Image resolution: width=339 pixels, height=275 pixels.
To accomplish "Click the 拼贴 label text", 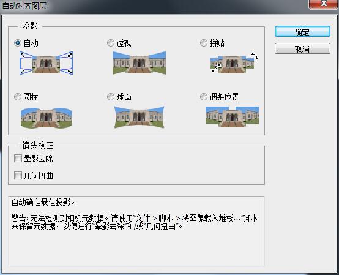I will tap(217, 43).
